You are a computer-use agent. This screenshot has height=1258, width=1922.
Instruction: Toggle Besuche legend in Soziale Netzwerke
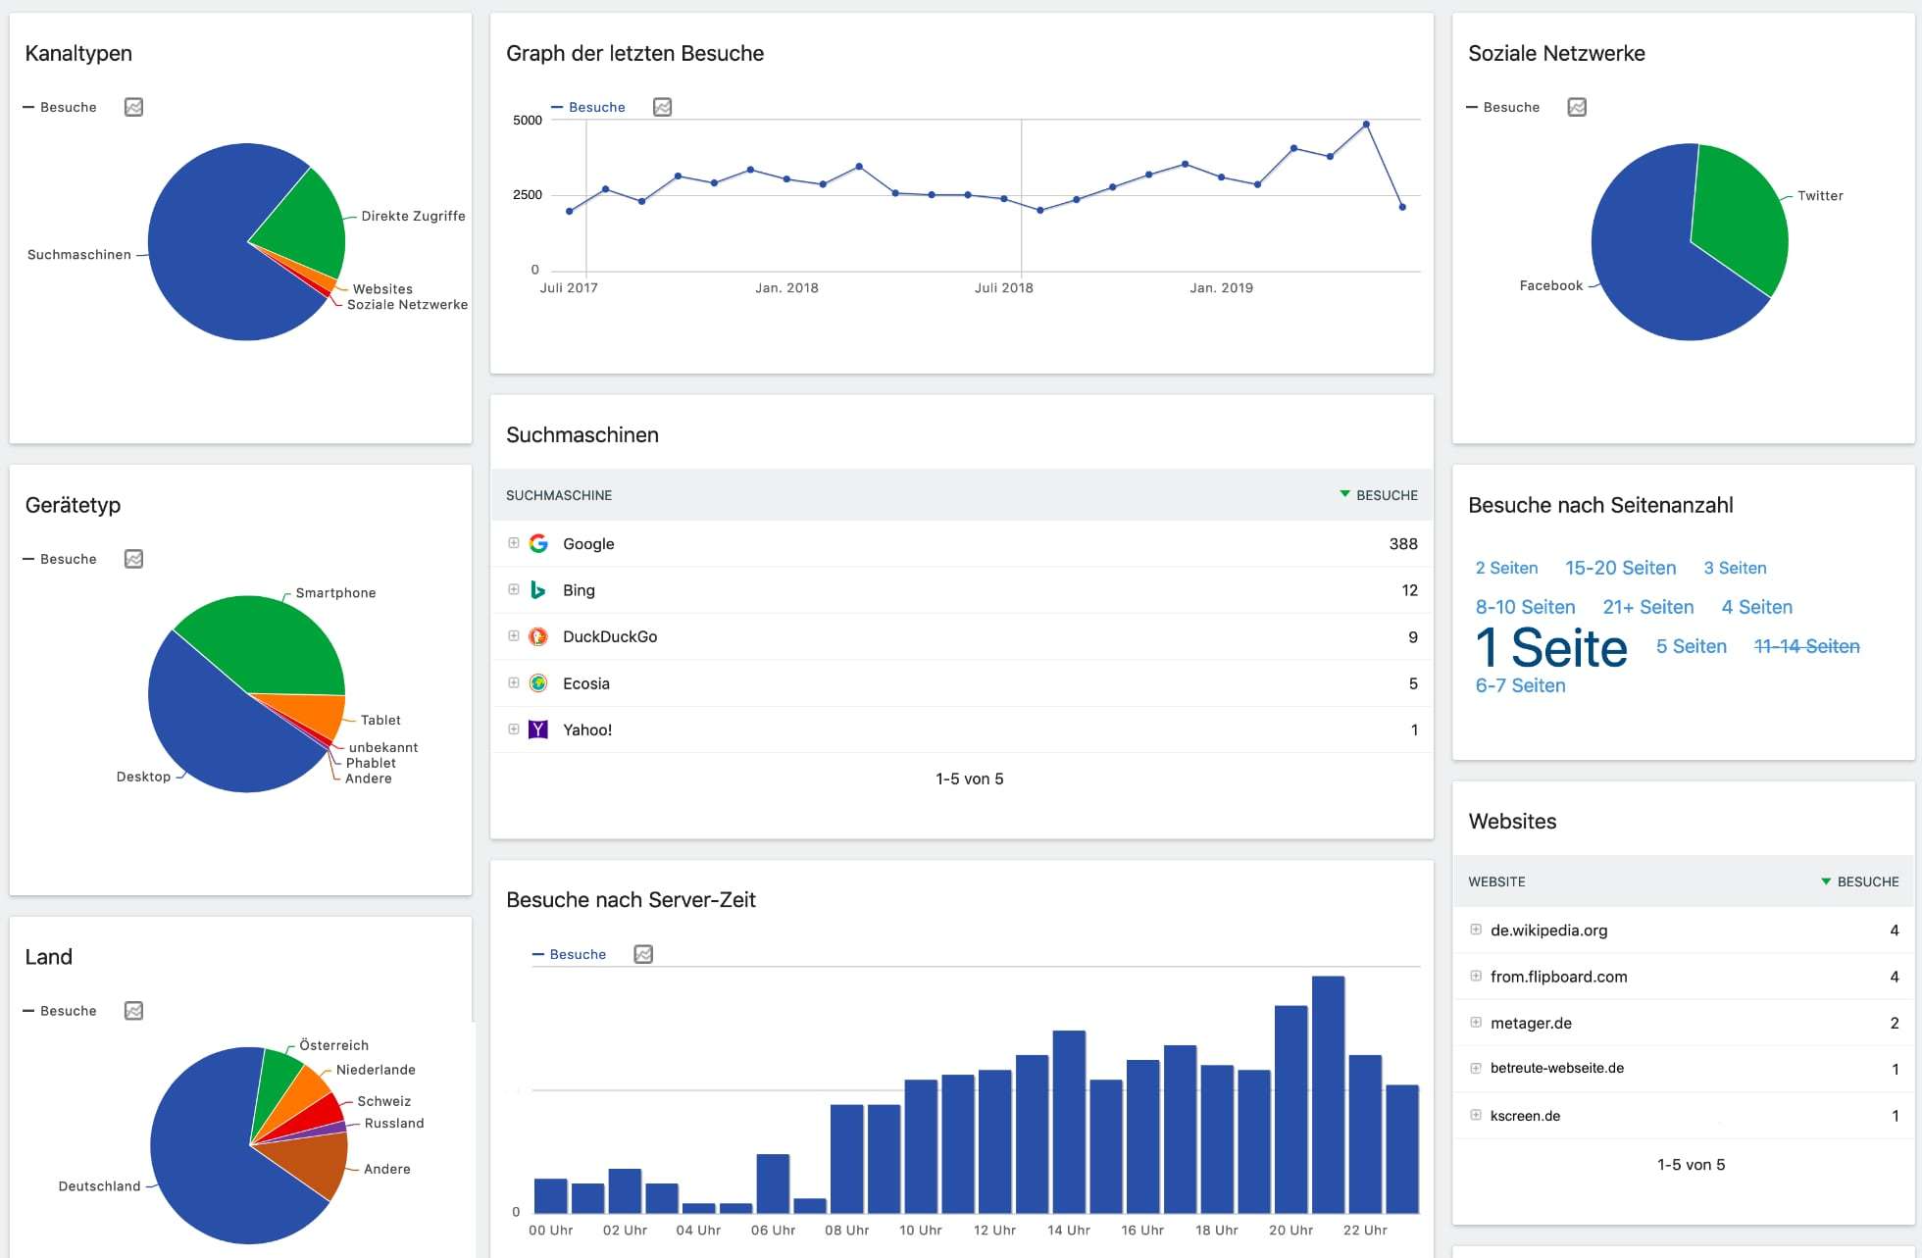point(1503,107)
